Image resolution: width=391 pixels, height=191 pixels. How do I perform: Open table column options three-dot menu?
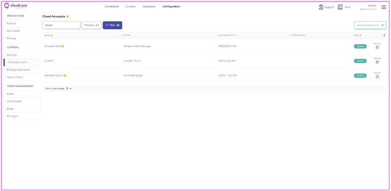tap(384, 35)
